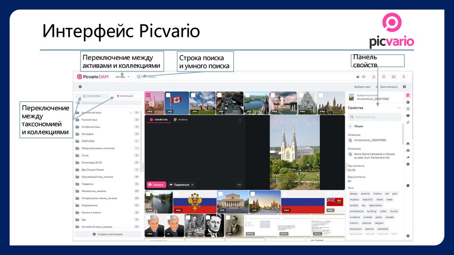This screenshot has height=255, width=454.
Task: Expand the smart search dropdown arrow
Action: [142, 76]
